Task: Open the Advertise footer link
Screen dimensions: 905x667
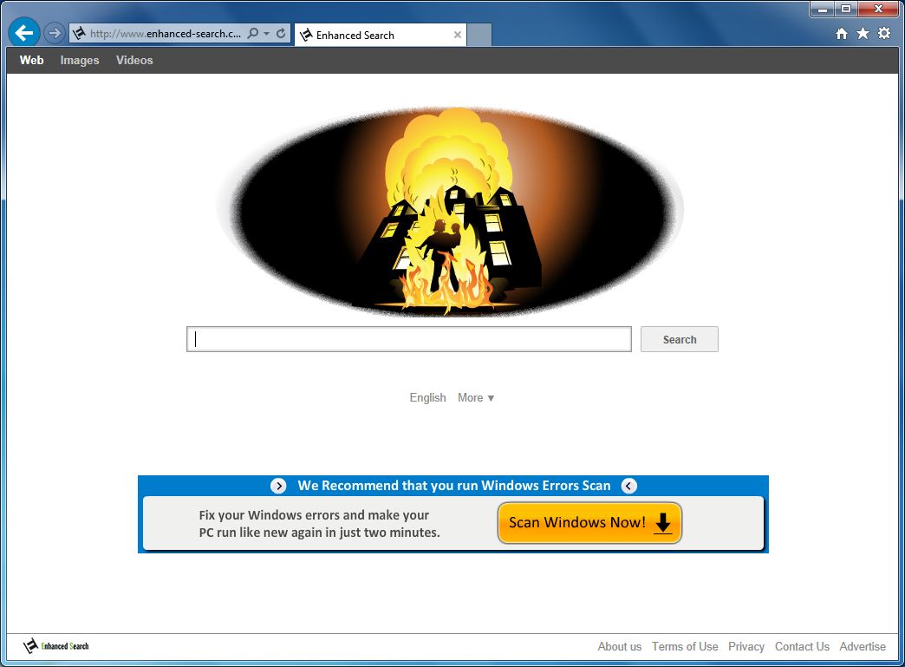Action: click(x=863, y=646)
